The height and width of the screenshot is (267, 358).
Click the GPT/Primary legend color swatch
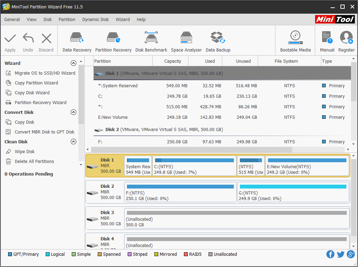pyautogui.click(x=10, y=254)
